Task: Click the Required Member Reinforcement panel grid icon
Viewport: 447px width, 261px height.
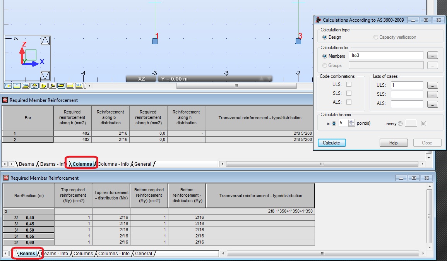Action: coord(5,100)
